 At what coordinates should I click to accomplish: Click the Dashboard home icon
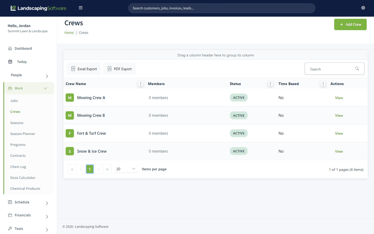coord(10,49)
